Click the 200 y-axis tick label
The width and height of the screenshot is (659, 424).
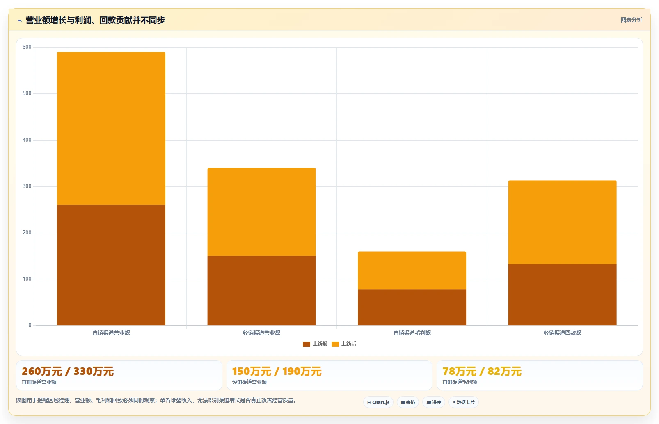tap(27, 233)
